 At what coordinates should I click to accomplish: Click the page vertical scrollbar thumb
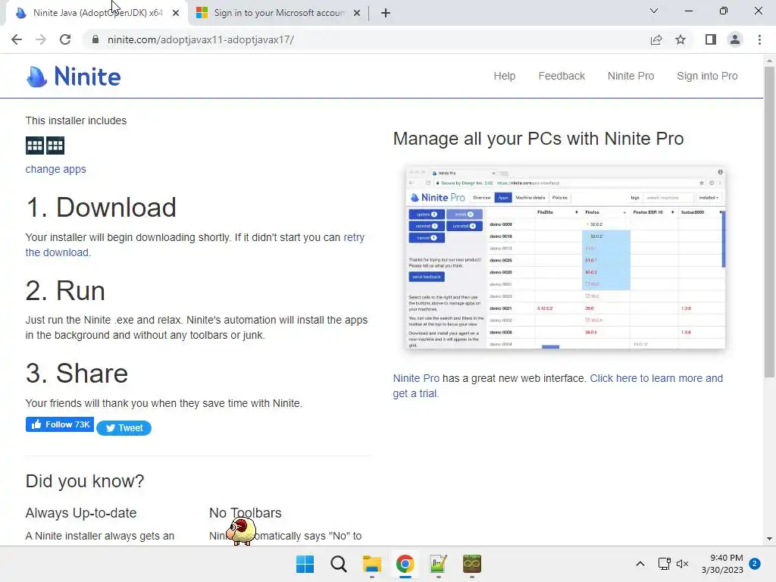(x=769, y=222)
